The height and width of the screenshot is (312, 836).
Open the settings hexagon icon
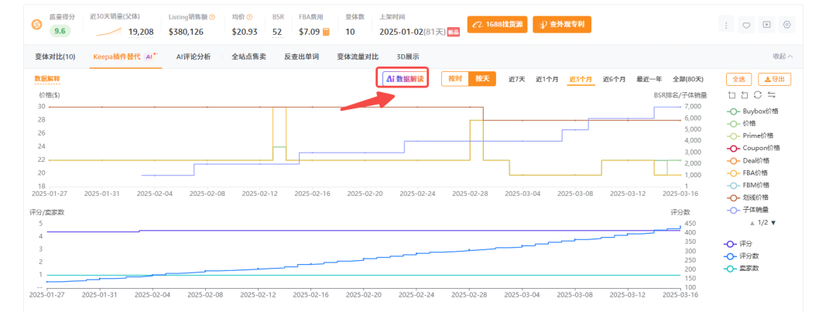(x=786, y=25)
